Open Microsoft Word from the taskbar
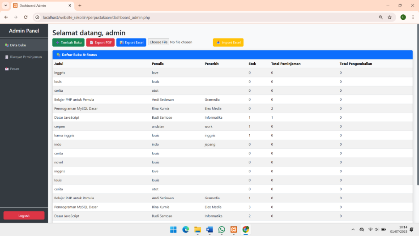Viewport: 419px width, 236px height. (x=209, y=230)
